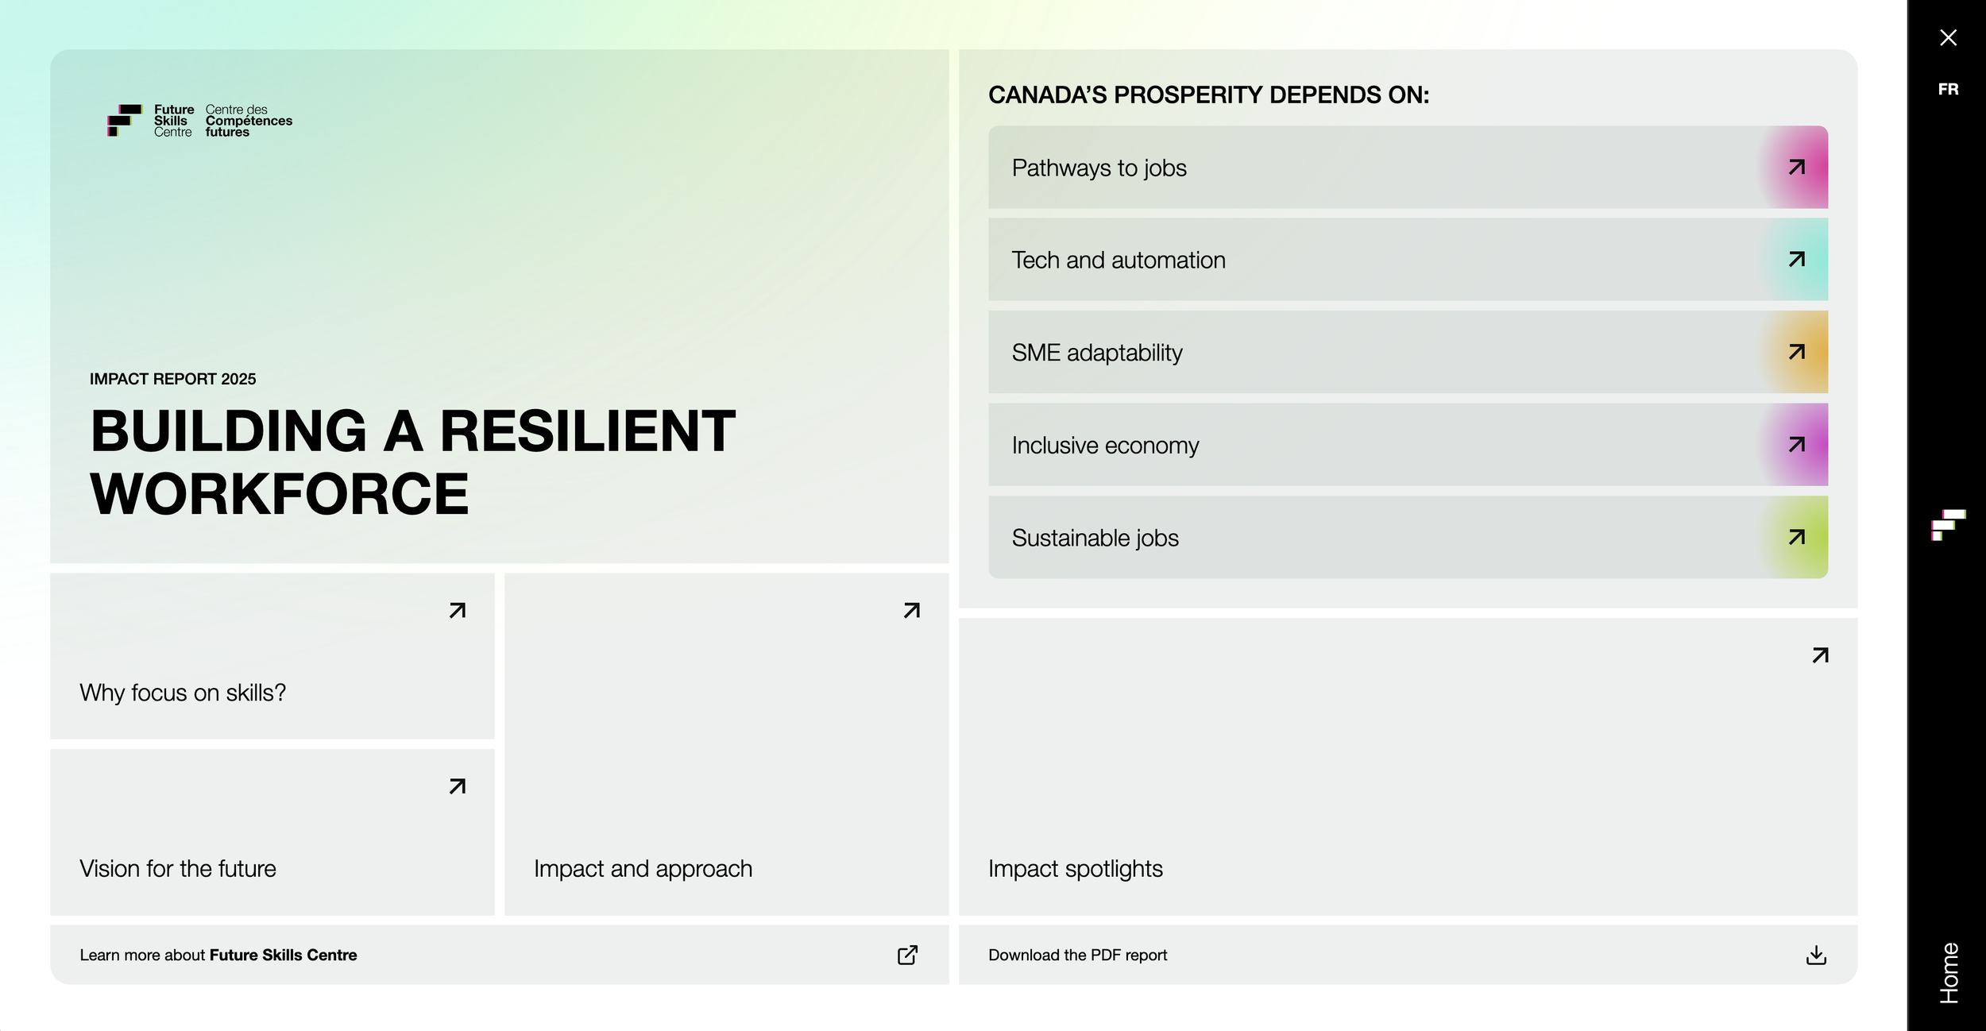The image size is (1986, 1031).
Task: Click the external link icon for Future Skills Centre
Action: pyautogui.click(x=907, y=955)
